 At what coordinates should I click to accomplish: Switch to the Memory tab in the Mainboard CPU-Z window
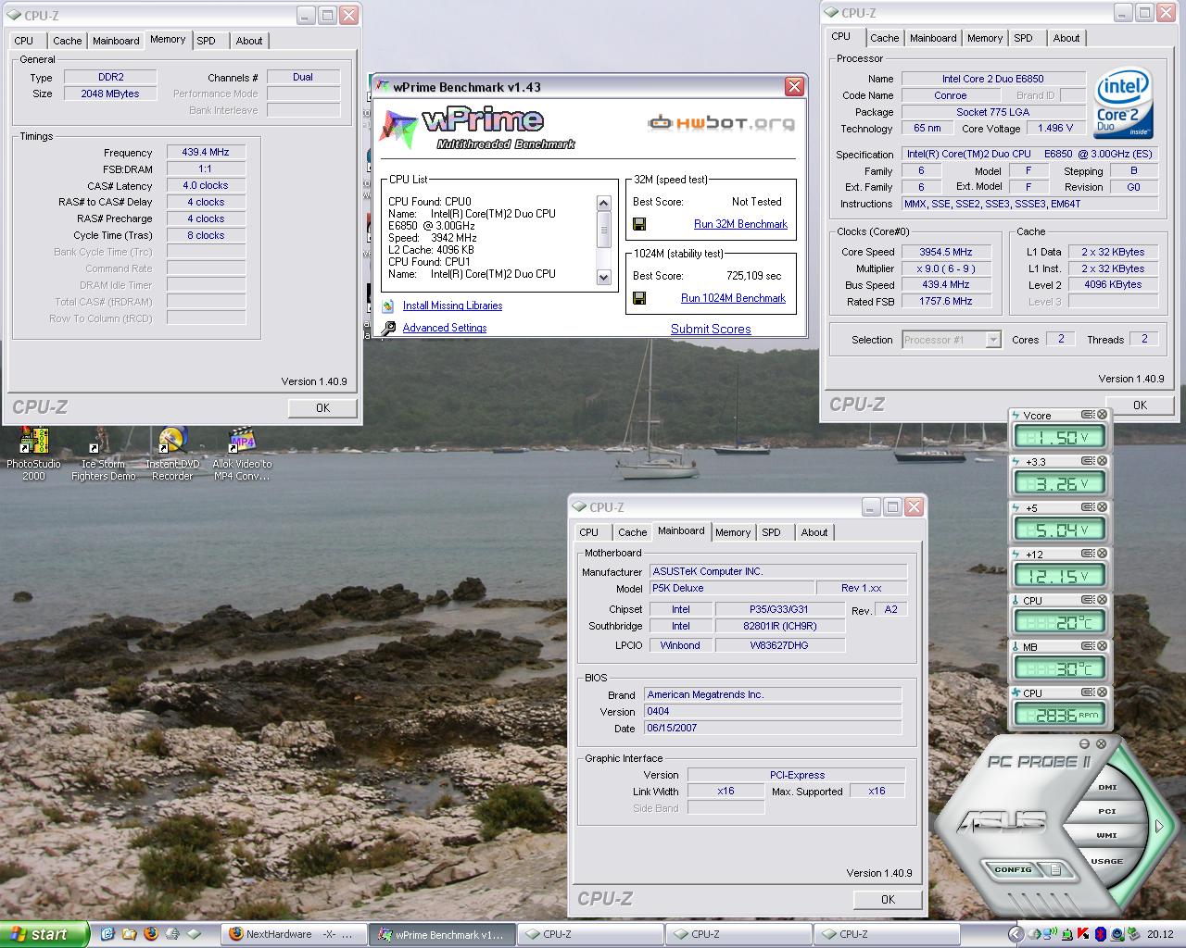click(733, 532)
